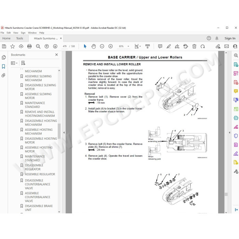
Task: Click the document scroll-up arrow button
Action: pyautogui.click(x=226, y=53)
